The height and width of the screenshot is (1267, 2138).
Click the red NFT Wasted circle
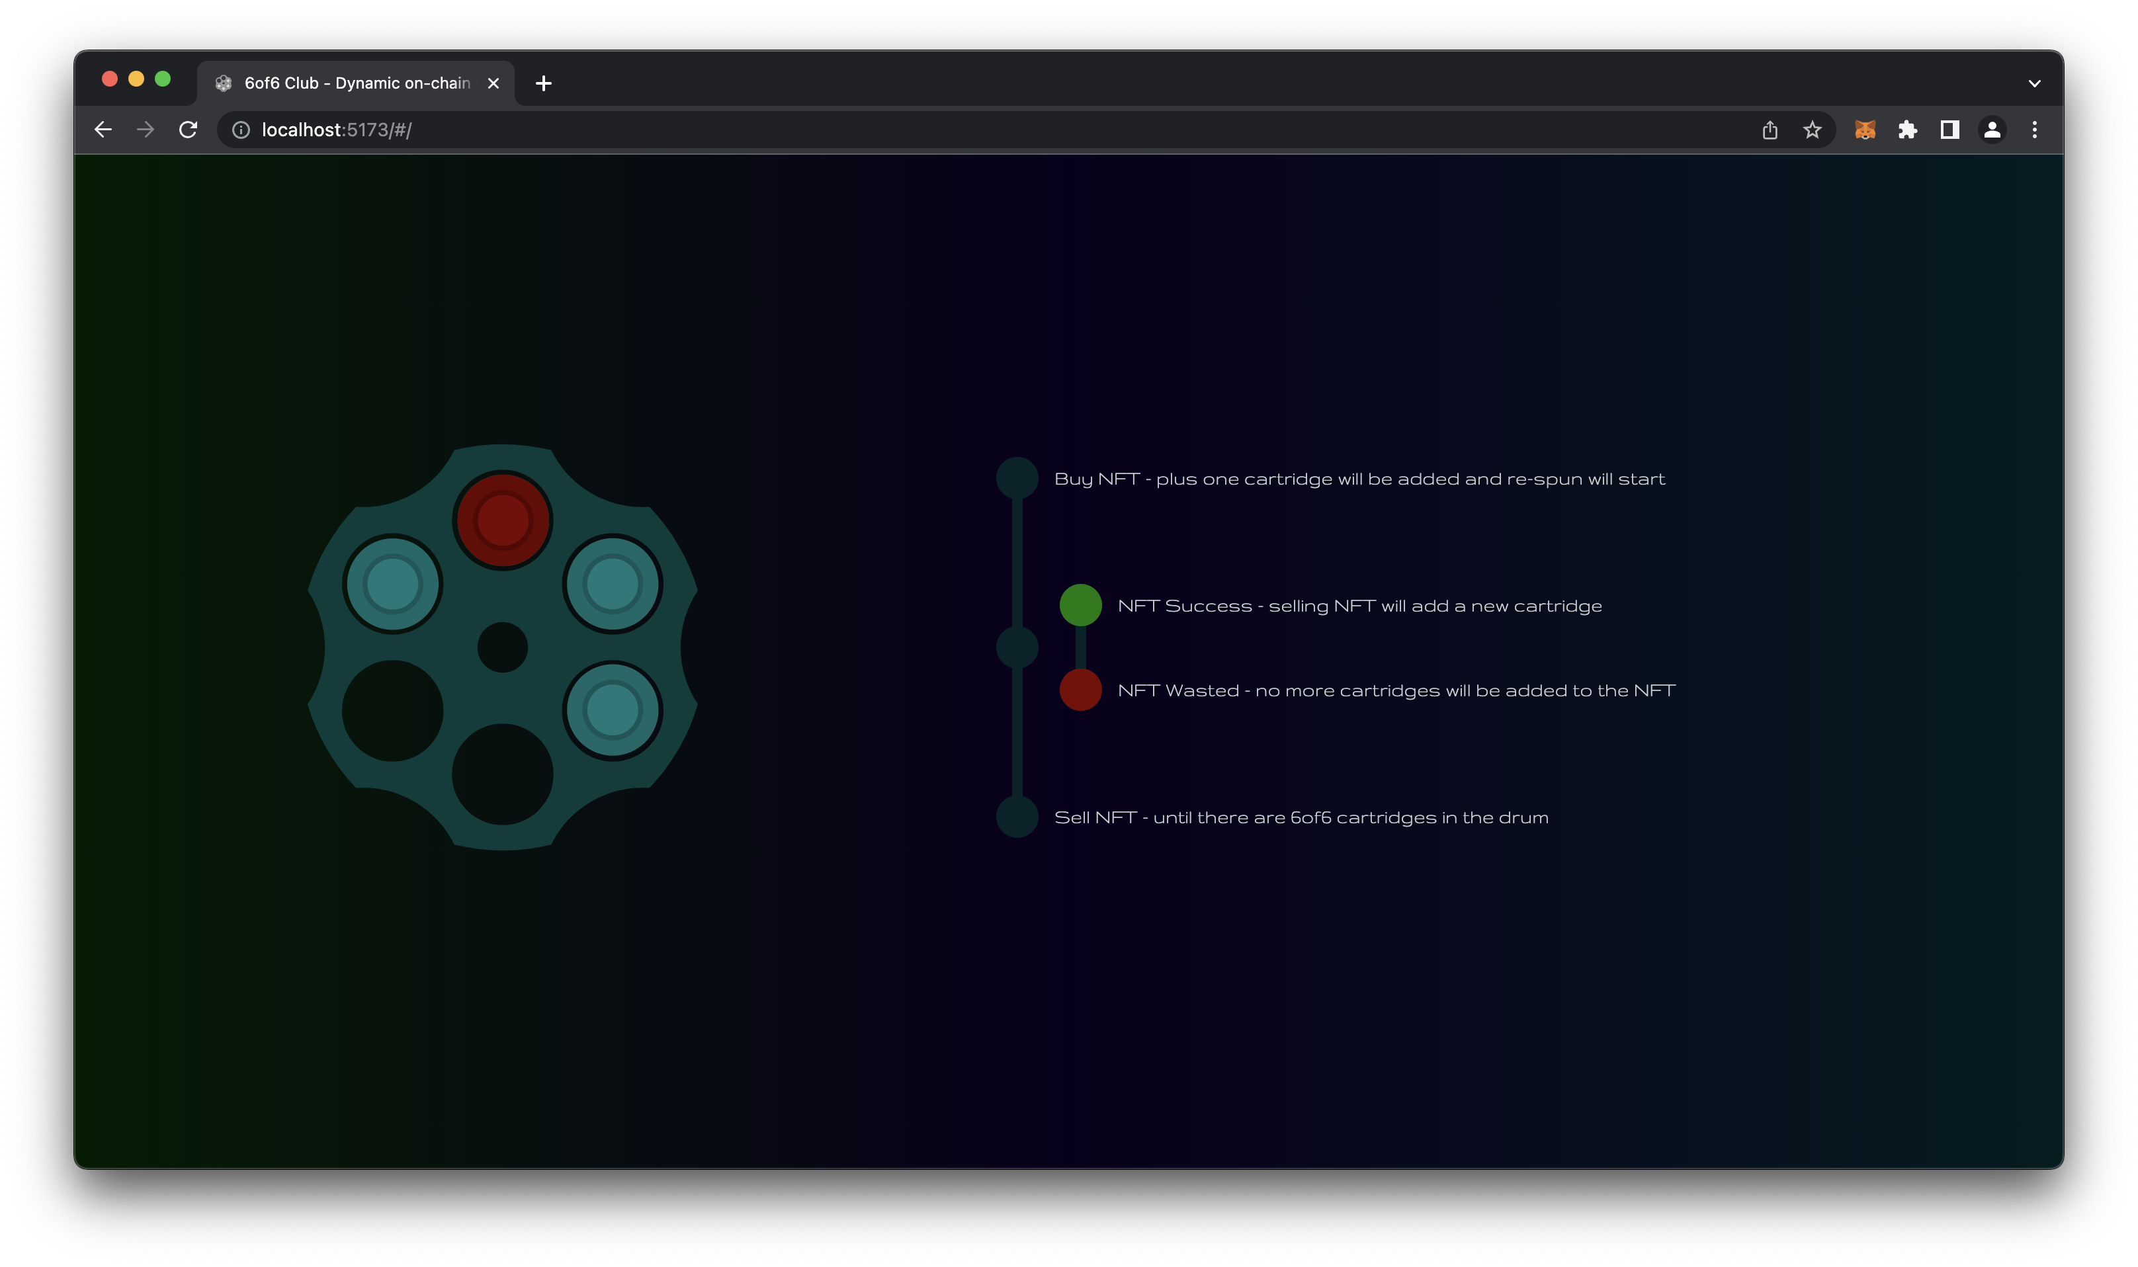pyautogui.click(x=1080, y=690)
